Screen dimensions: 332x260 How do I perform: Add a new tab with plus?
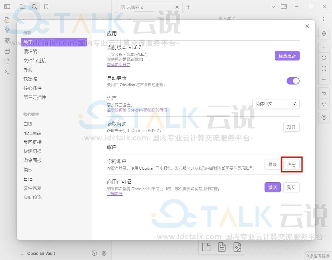[188, 7]
